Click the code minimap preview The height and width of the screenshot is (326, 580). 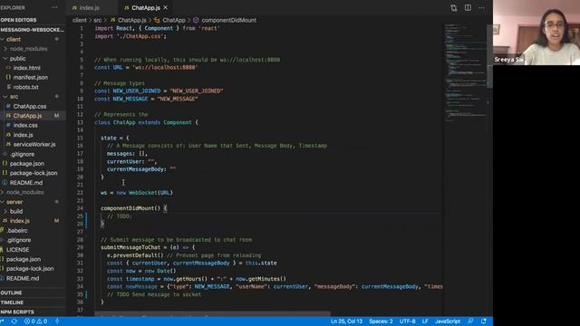click(x=465, y=72)
